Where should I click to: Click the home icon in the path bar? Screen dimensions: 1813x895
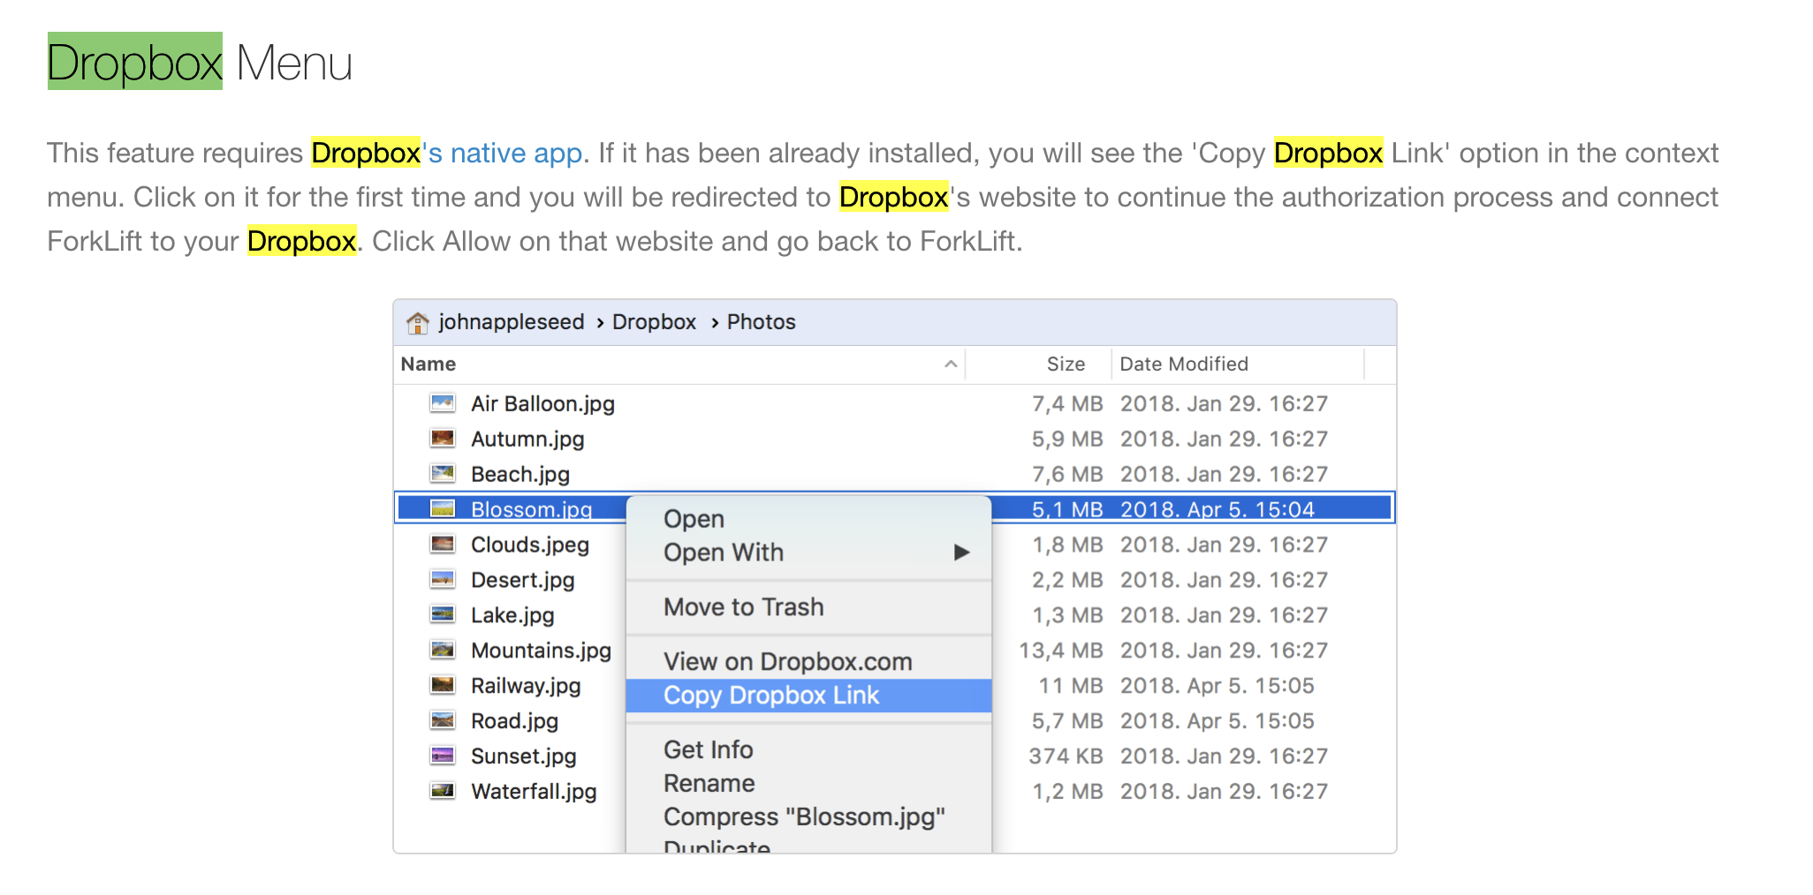pyautogui.click(x=417, y=323)
